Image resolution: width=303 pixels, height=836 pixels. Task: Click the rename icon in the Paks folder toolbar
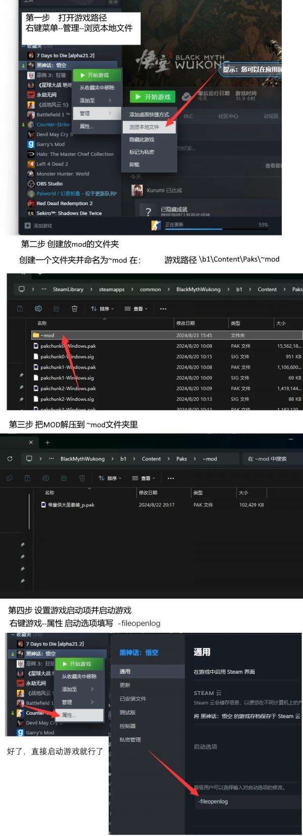[x=38, y=308]
